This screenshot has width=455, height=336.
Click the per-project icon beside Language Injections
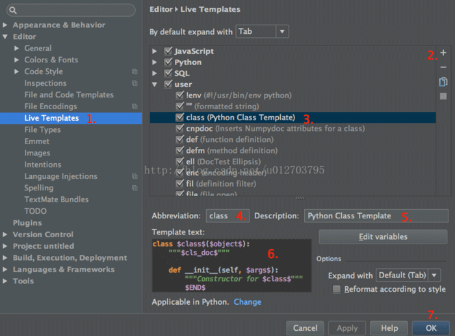[x=135, y=176]
